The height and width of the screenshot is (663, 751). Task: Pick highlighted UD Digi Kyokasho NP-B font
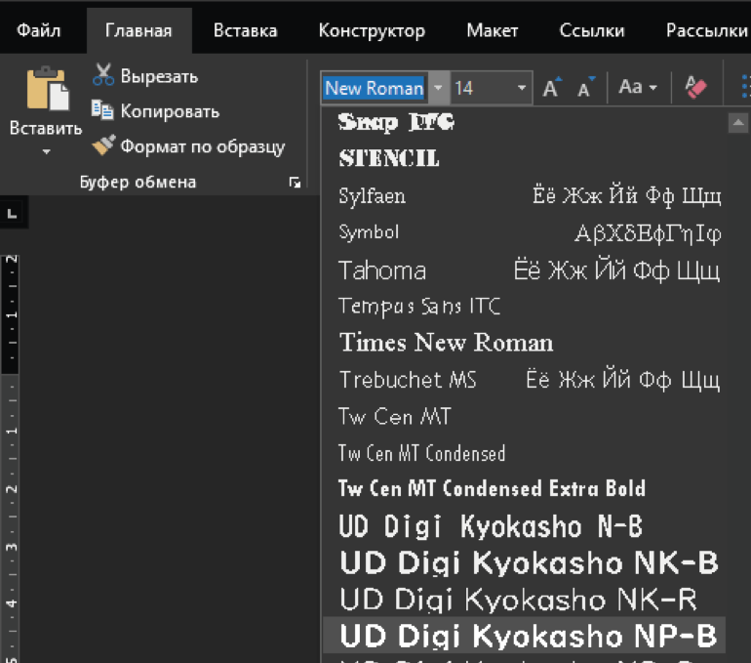524,636
